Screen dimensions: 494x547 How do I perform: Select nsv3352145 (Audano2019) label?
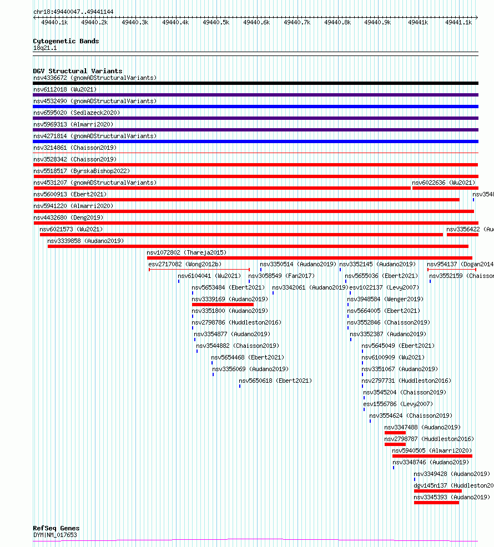[x=377, y=265]
